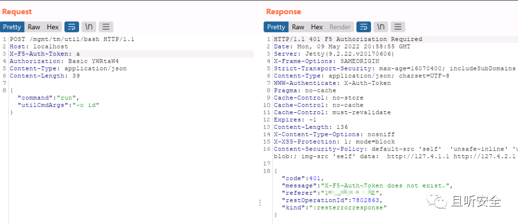518x224 pixels.
Task: Click Server: Jetty header line
Action: tap(334, 54)
